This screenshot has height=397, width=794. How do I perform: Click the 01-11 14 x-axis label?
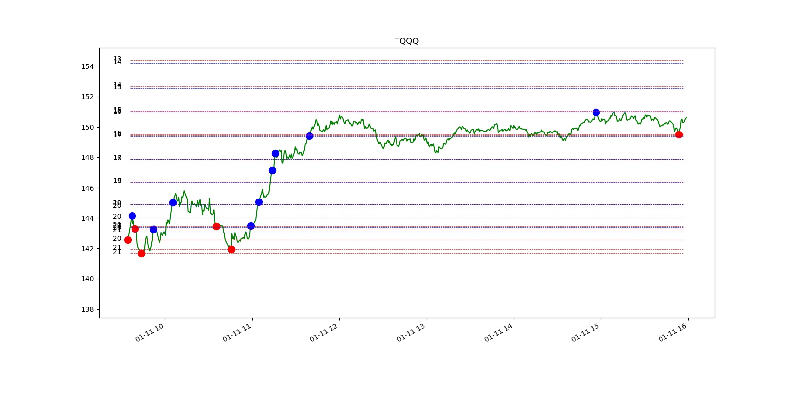(x=499, y=332)
